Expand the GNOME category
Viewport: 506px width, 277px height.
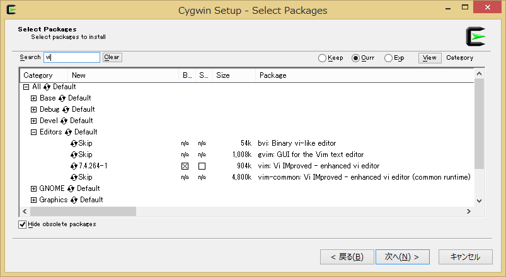coord(33,188)
